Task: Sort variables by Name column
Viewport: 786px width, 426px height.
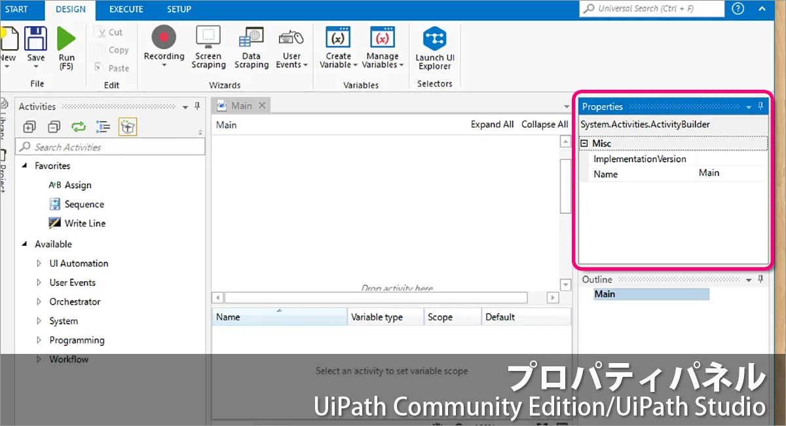Action: [280, 317]
